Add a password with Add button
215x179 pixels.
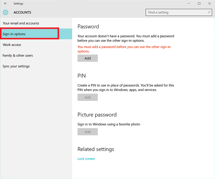pyautogui.click(x=88, y=58)
